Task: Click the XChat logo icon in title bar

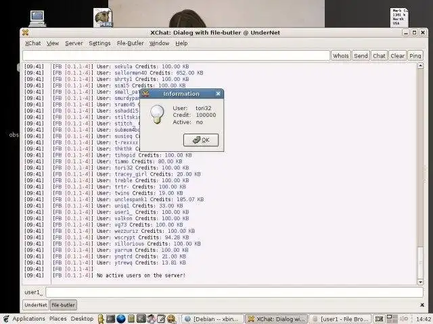Action: pos(26,32)
